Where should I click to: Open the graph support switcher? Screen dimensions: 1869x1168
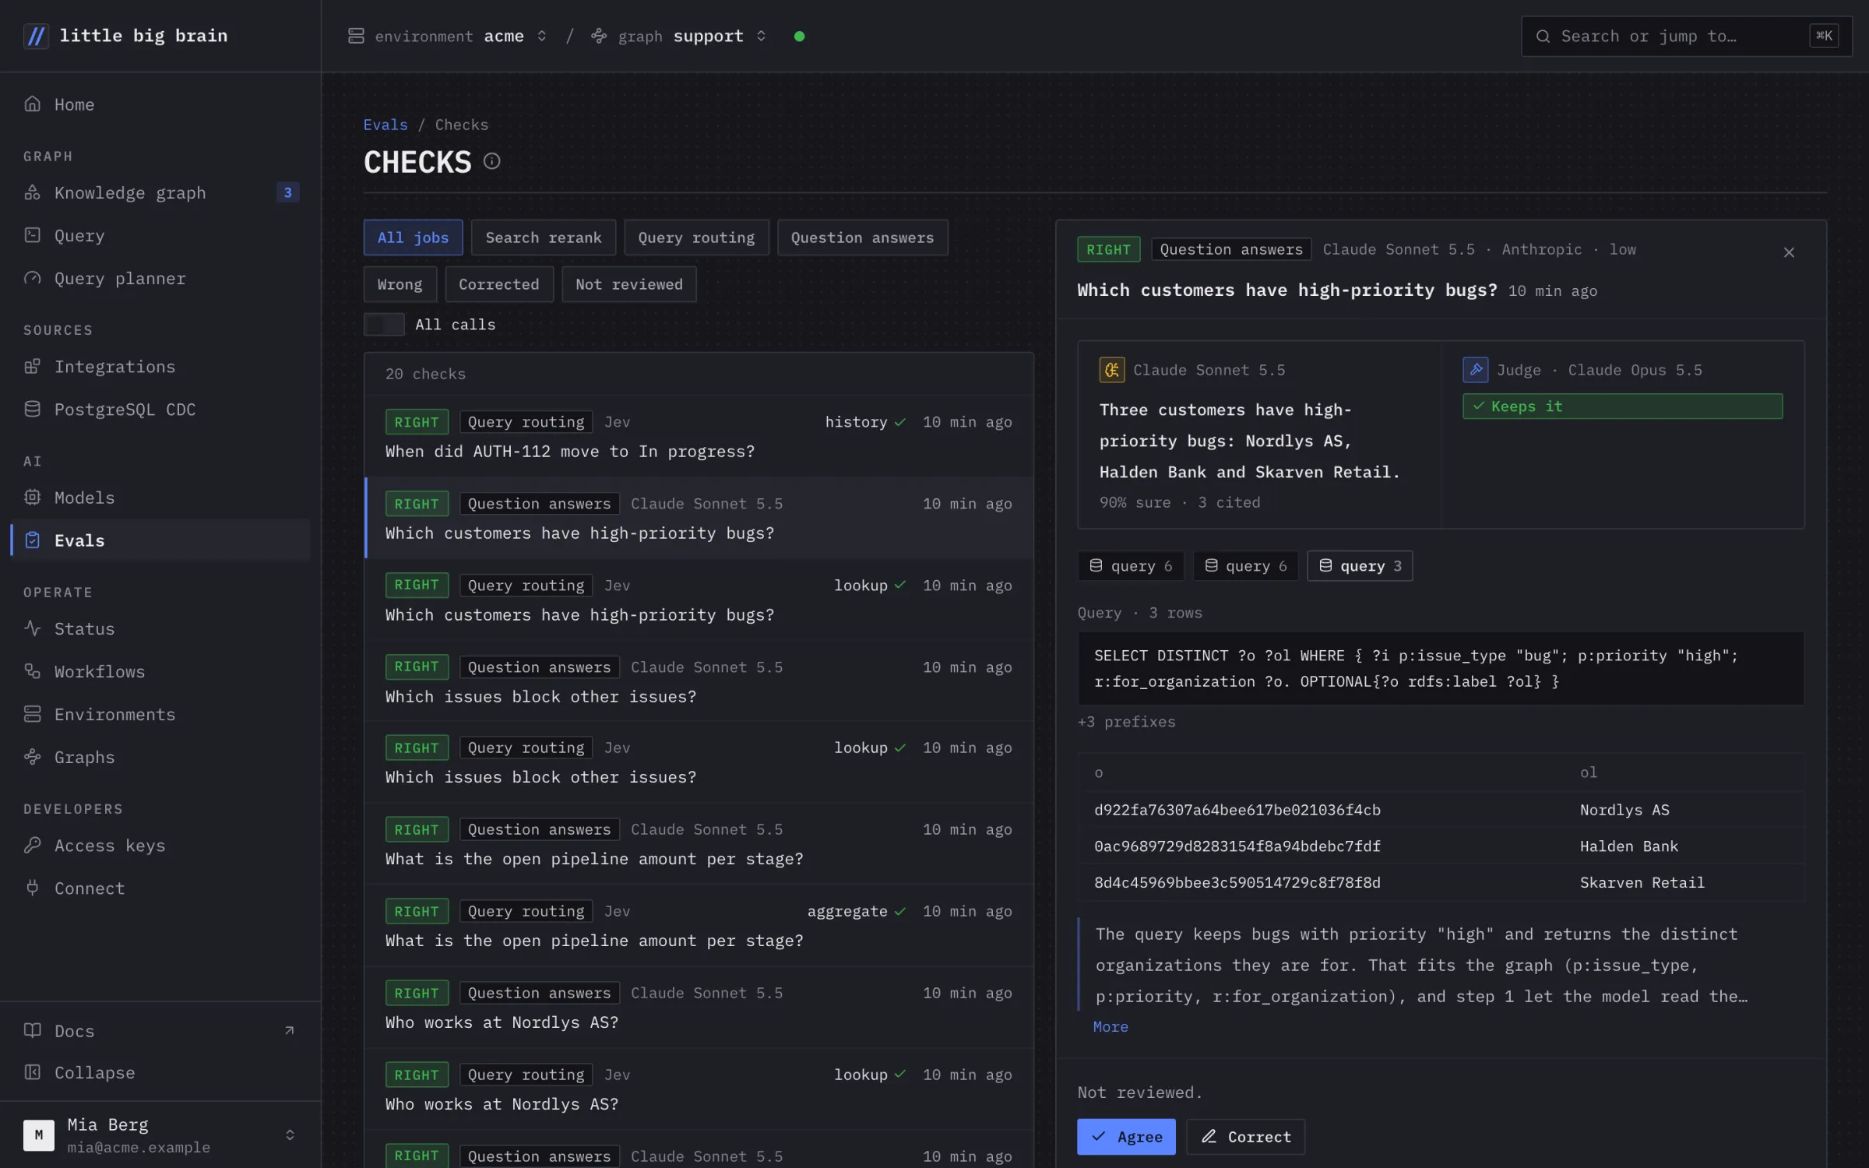[x=679, y=36]
